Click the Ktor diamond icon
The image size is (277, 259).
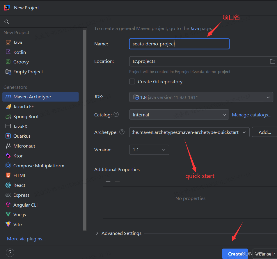pos(8,156)
